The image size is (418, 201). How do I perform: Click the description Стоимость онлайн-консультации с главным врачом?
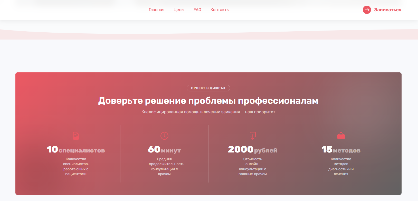(253, 166)
